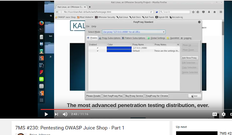Play the YouTube video

pos(46,114)
